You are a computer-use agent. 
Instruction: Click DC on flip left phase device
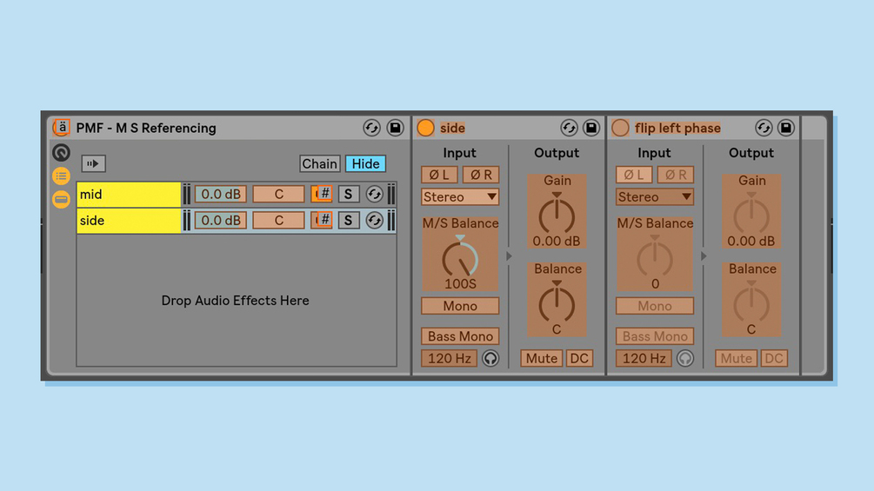click(x=774, y=359)
